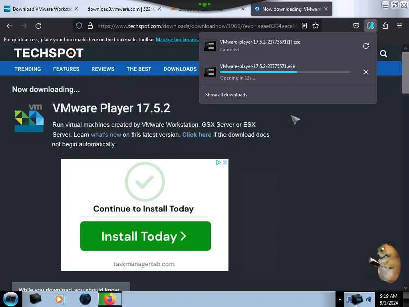
Task: Open the Firefox hamburger menu
Action: coord(399,26)
